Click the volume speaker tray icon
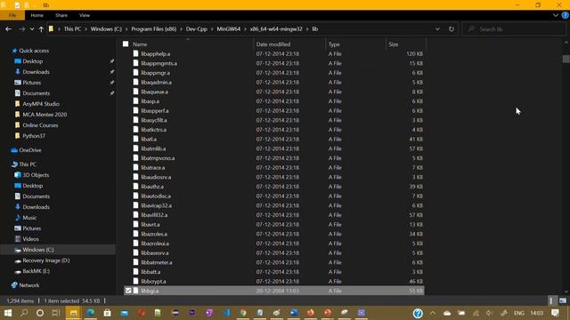This screenshot has width=570, height=320. point(489,313)
